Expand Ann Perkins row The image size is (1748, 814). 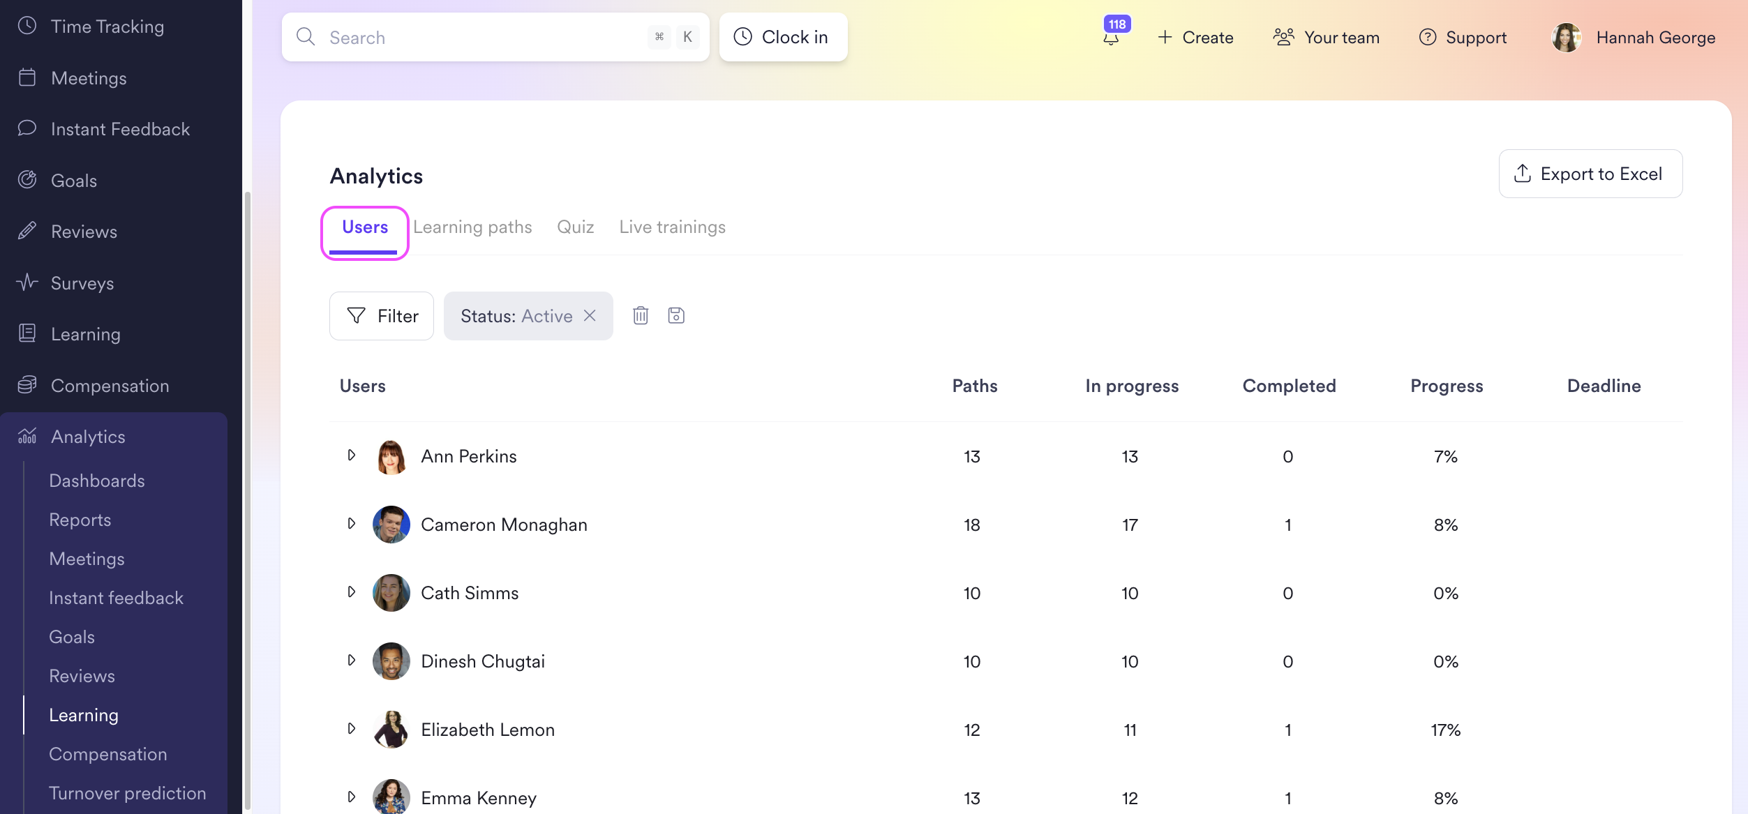352,455
